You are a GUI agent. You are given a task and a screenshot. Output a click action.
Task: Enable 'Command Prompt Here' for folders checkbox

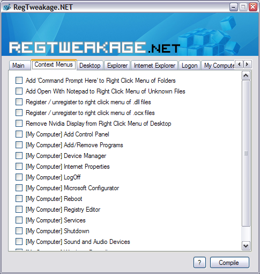[19, 81]
